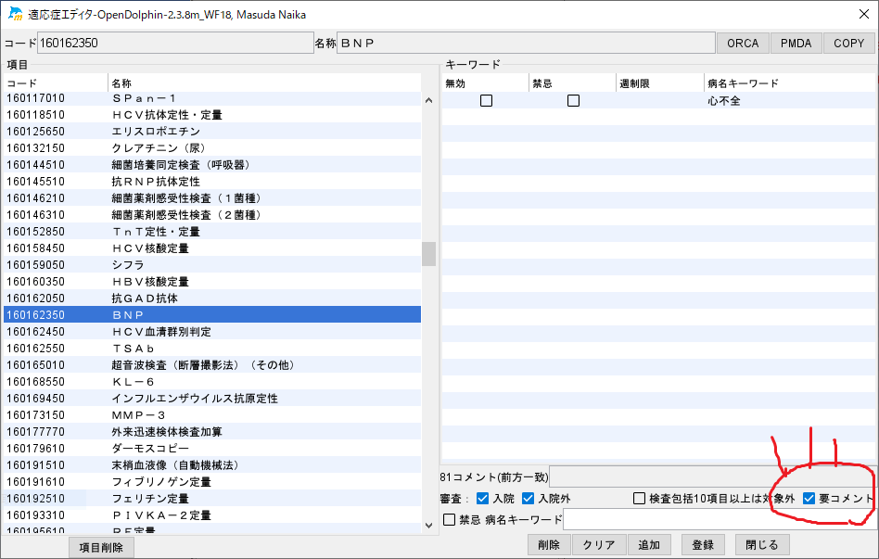The width and height of the screenshot is (879, 559).
Task: Select the ＨＢＶ核酸定量 row
Action: coord(212,282)
